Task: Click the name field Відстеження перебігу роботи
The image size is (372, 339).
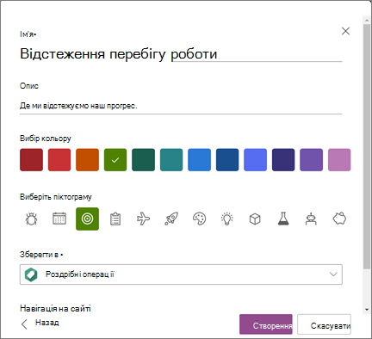Action: (181, 53)
